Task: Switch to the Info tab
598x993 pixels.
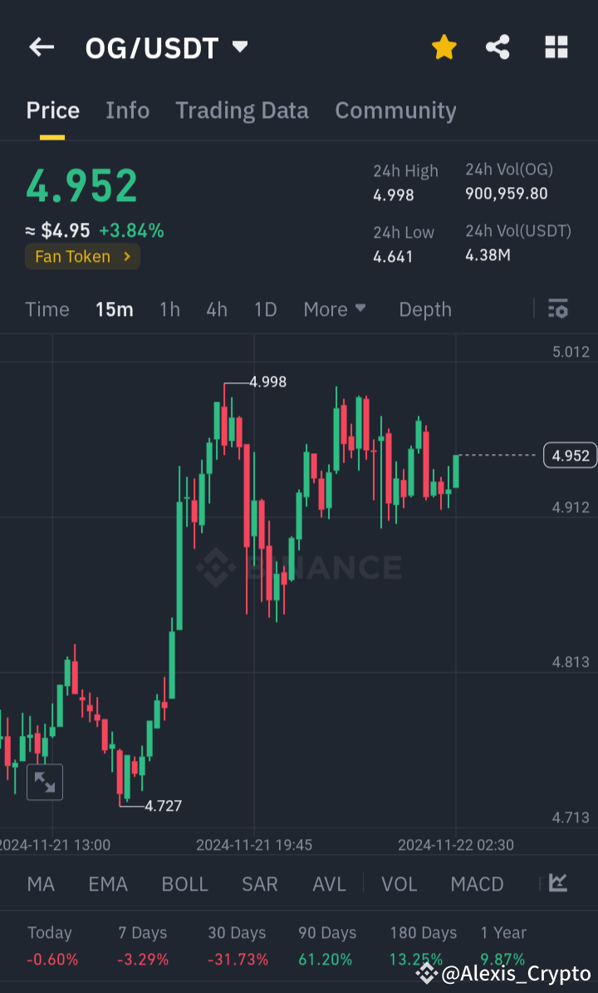Action: 127,110
